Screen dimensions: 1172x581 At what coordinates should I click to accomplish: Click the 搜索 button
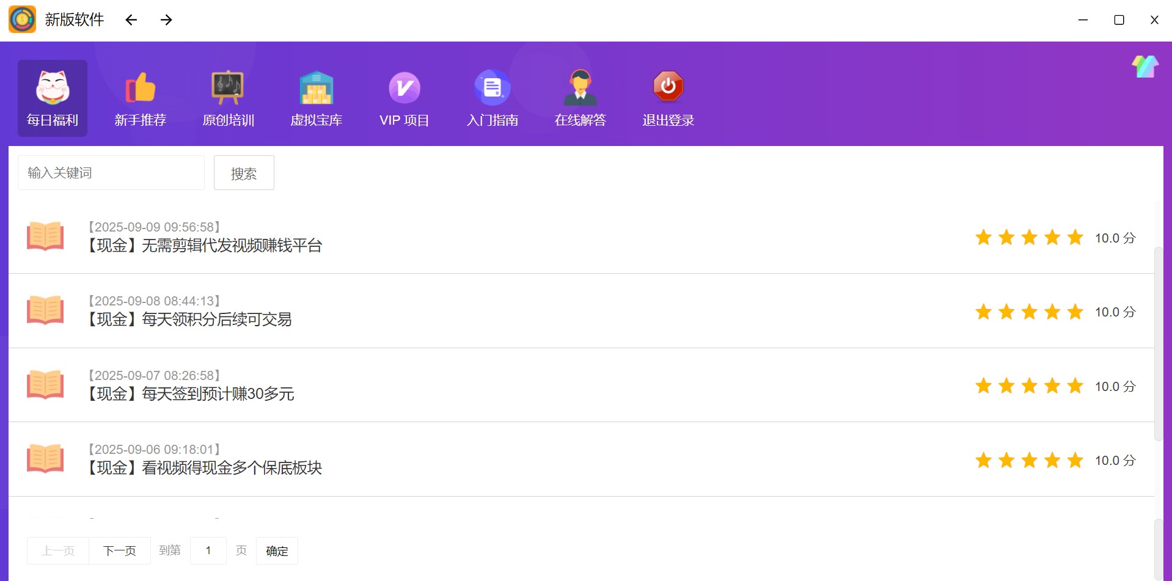pos(244,174)
